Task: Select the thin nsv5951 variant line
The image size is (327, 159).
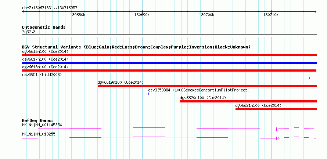Action: point(166,78)
